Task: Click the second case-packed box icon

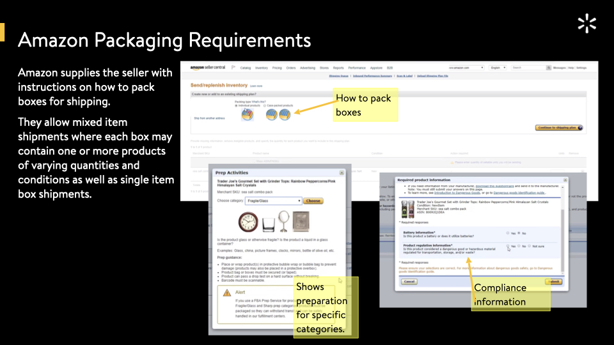Action: (285, 114)
